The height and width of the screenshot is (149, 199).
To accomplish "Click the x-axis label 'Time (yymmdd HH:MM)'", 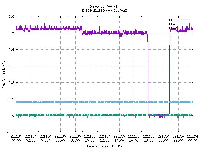I will [104, 146].
